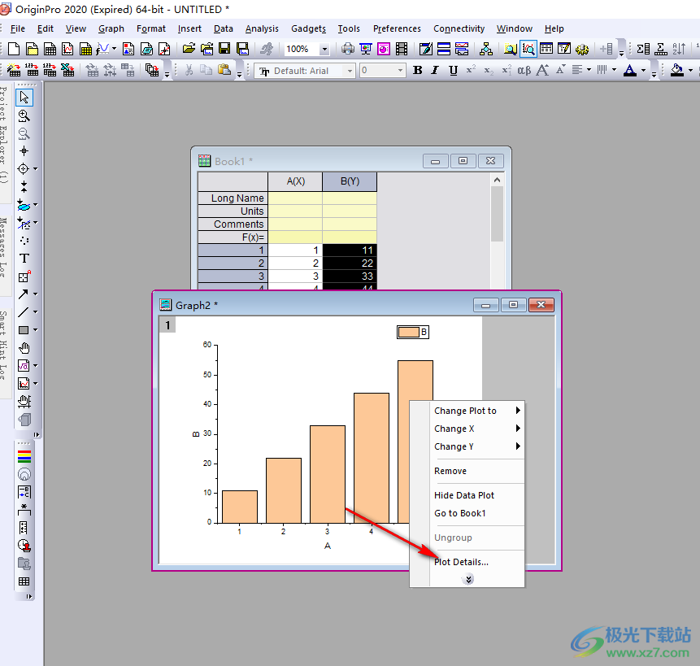This screenshot has height=666, width=700.
Task: Select the Data Reader crosshair tool
Action: click(x=24, y=168)
